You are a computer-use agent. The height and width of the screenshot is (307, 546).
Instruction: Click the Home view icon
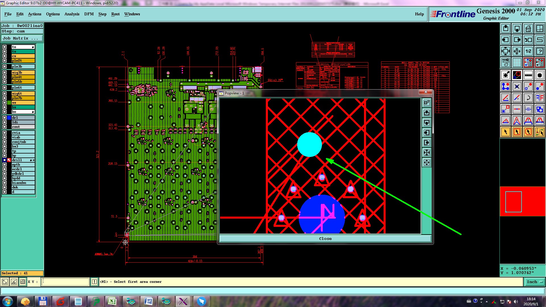click(x=528, y=28)
